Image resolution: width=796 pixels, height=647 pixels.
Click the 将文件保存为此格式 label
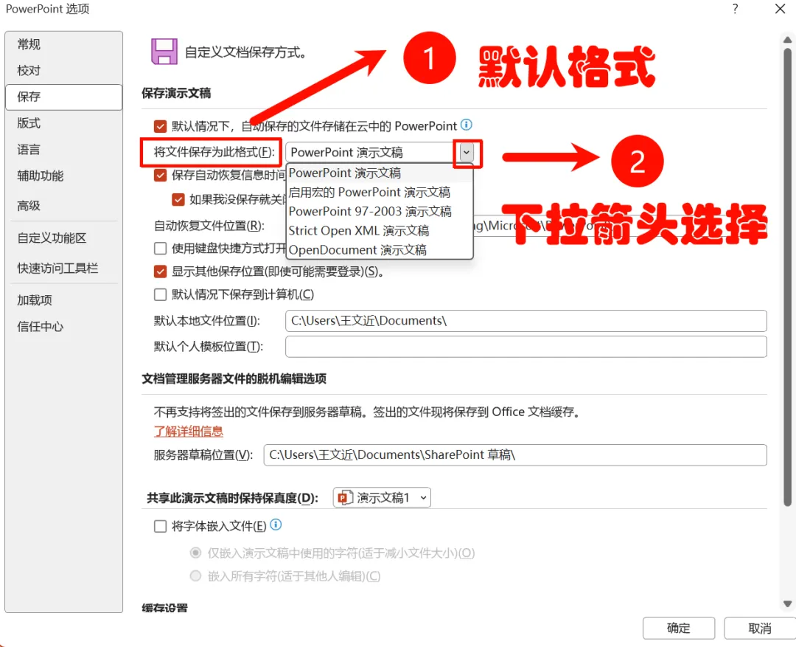point(214,152)
